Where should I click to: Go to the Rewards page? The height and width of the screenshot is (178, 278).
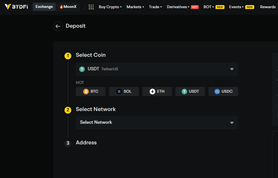268,7
